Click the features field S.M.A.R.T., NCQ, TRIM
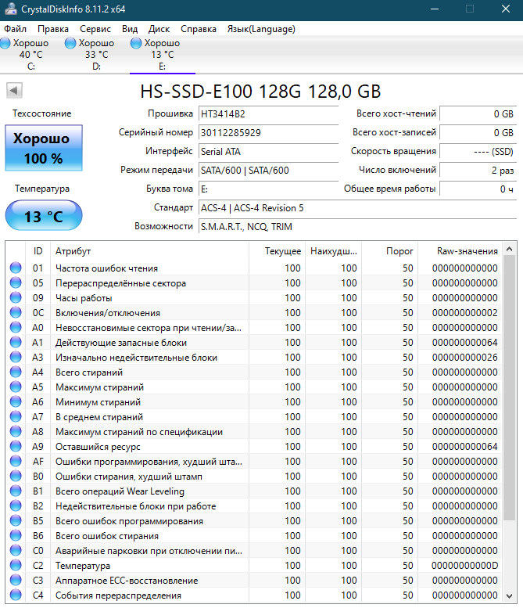Image resolution: width=523 pixels, height=608 pixels. coord(357,226)
